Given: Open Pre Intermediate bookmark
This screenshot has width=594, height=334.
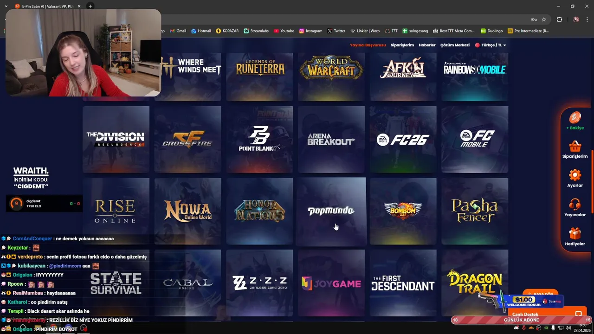Looking at the screenshot, I should [x=528, y=31].
